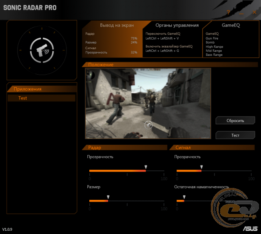
Task: Click the radar overlay icon in game preview
Action: pos(148,125)
